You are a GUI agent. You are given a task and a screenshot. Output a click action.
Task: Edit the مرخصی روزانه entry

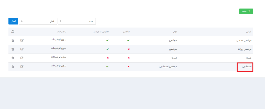[22, 49]
